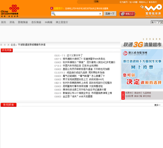Viewport: 163px width, 148px height.
Task: Open the 省分门户 province dropdown
Action: click(x=157, y=22)
